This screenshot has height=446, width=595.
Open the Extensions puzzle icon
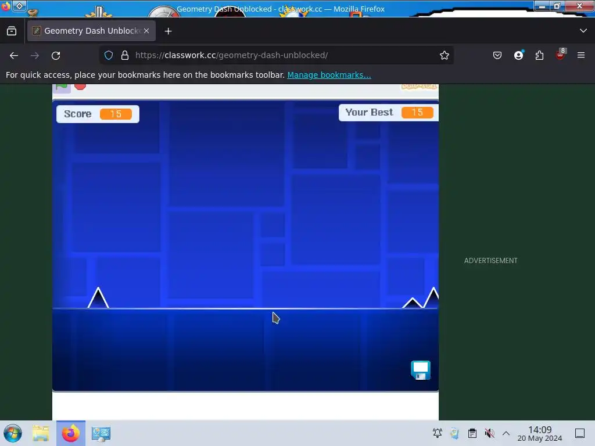click(x=539, y=55)
